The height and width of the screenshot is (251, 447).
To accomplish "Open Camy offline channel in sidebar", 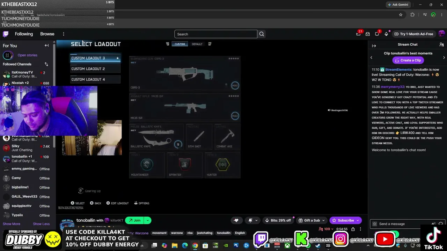I will click(x=27, y=178).
